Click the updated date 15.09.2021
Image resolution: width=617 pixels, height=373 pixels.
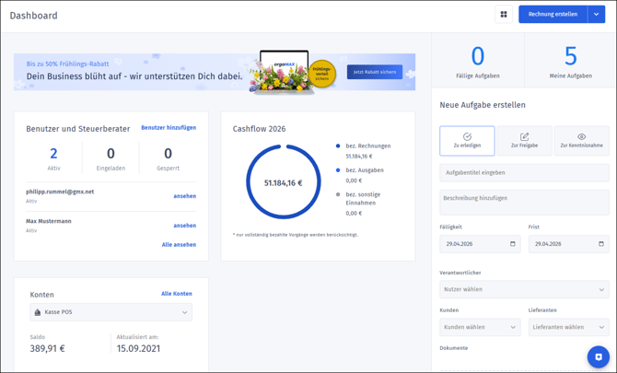pyautogui.click(x=138, y=349)
